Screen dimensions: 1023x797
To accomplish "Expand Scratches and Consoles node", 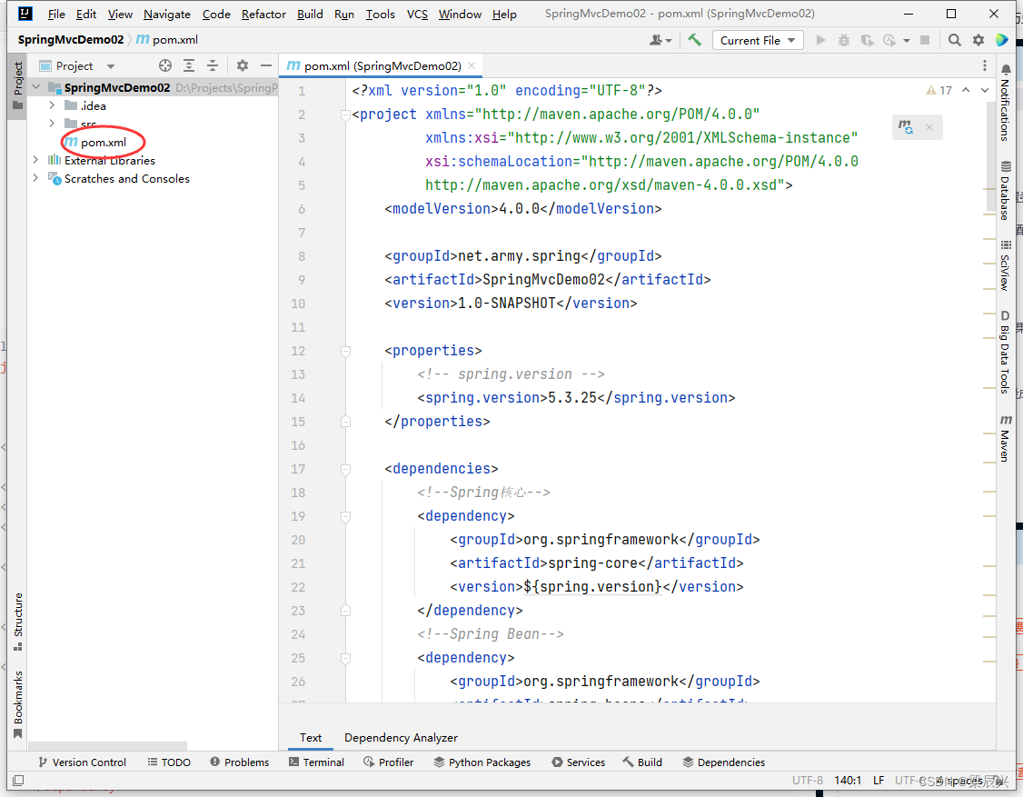I will point(35,178).
